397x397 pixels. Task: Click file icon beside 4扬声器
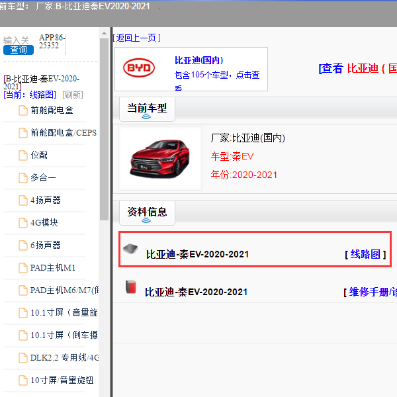(23, 200)
